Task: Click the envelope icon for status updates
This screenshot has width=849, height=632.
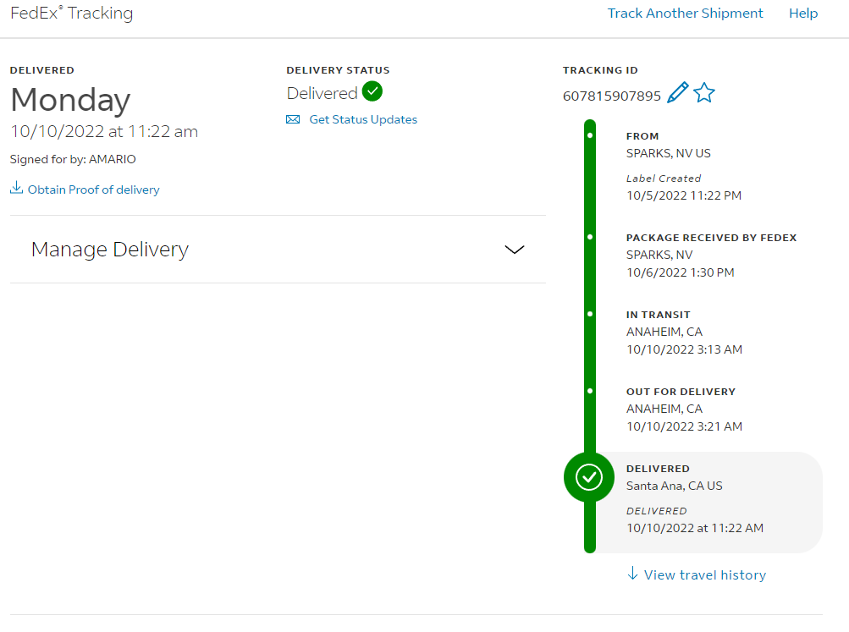Action: pos(293,119)
